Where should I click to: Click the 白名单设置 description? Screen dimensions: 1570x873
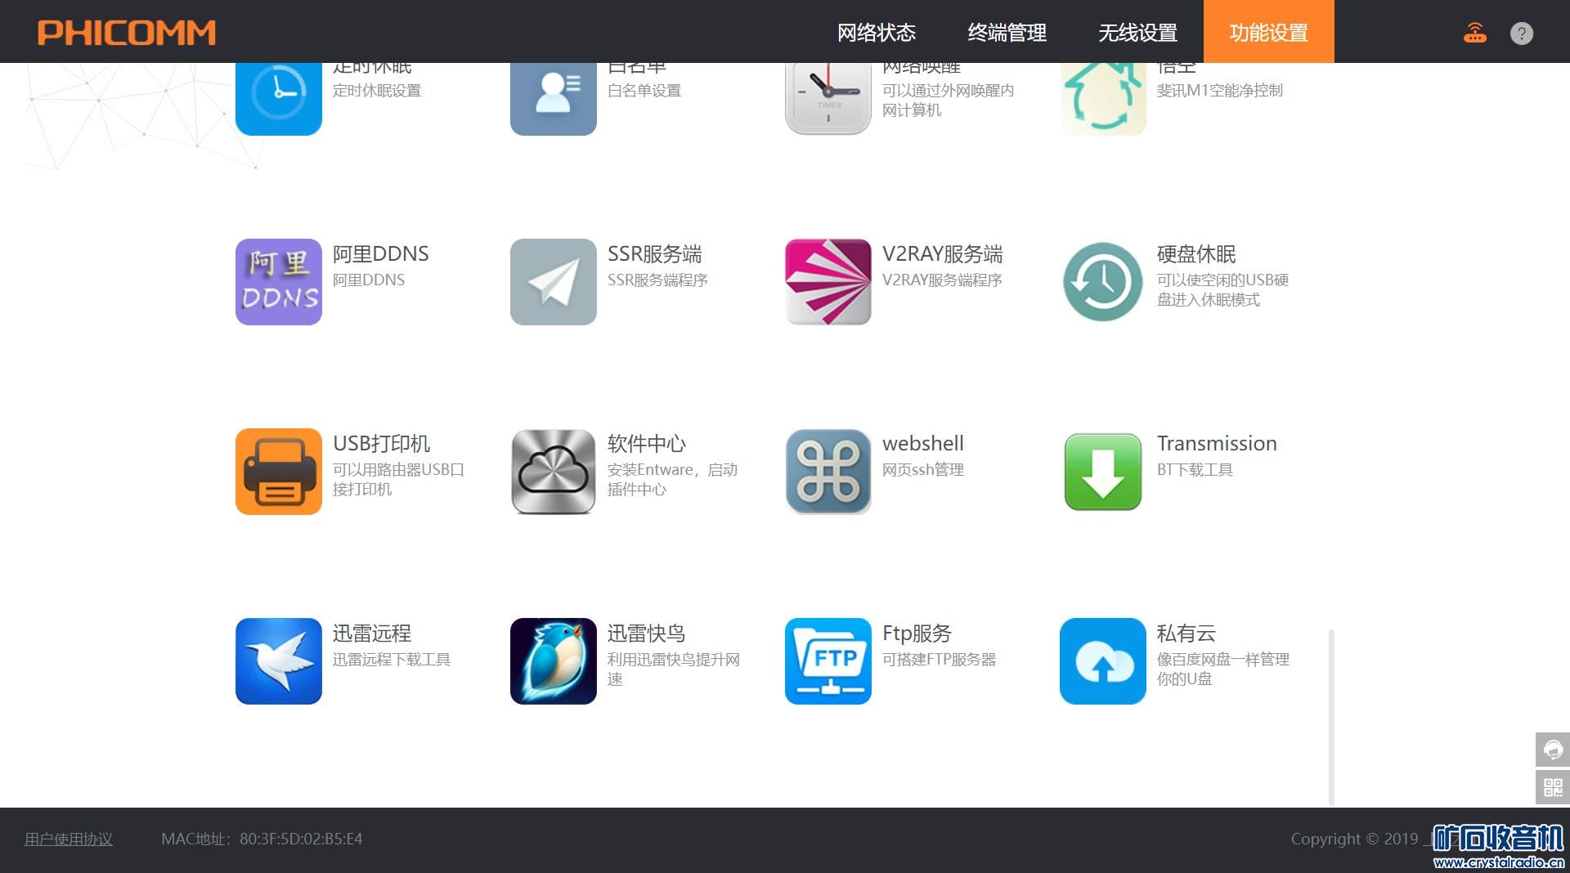tap(644, 91)
